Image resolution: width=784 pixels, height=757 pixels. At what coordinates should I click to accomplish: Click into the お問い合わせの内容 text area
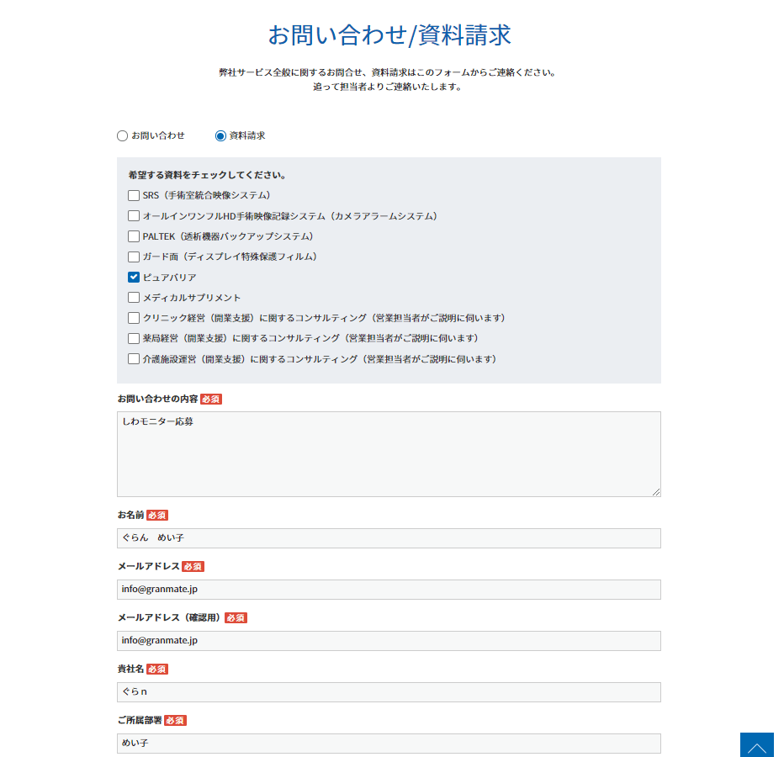coord(389,454)
